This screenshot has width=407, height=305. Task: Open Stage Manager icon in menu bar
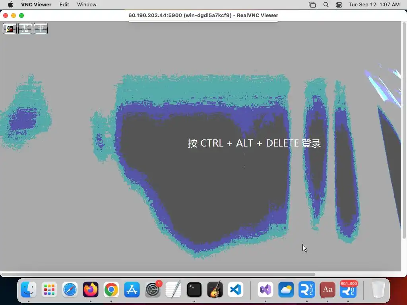click(x=312, y=5)
